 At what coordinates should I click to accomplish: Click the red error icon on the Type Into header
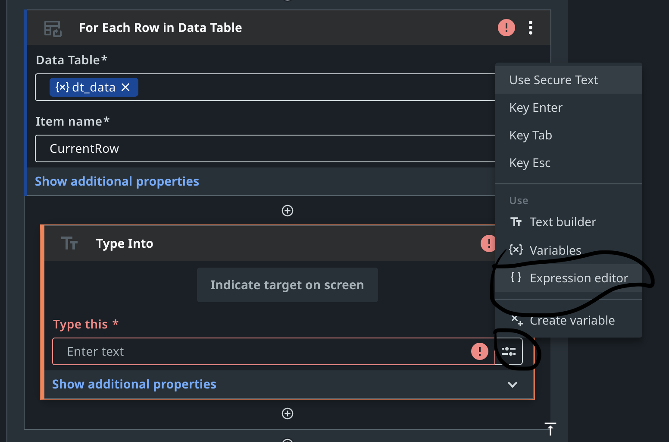pos(488,243)
